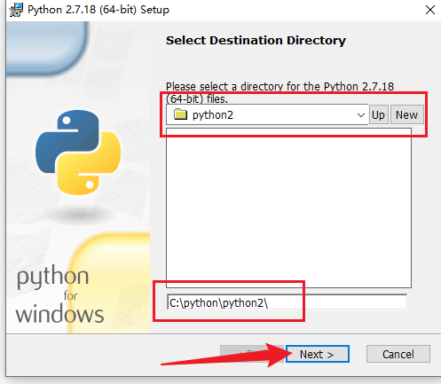
Task: Create a new folder with New button
Action: 406,114
